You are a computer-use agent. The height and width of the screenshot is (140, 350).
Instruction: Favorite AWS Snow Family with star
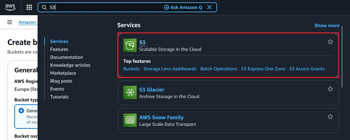[x=330, y=117]
